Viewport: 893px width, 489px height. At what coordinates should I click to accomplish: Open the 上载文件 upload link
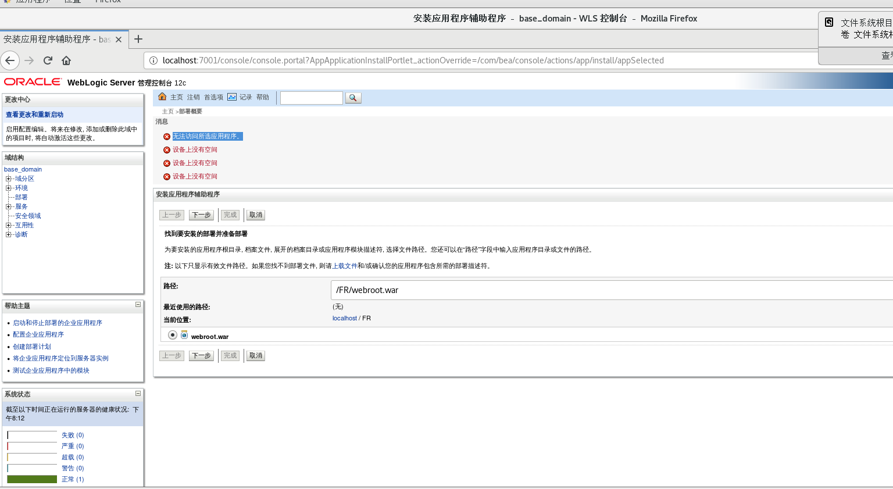[345, 266]
